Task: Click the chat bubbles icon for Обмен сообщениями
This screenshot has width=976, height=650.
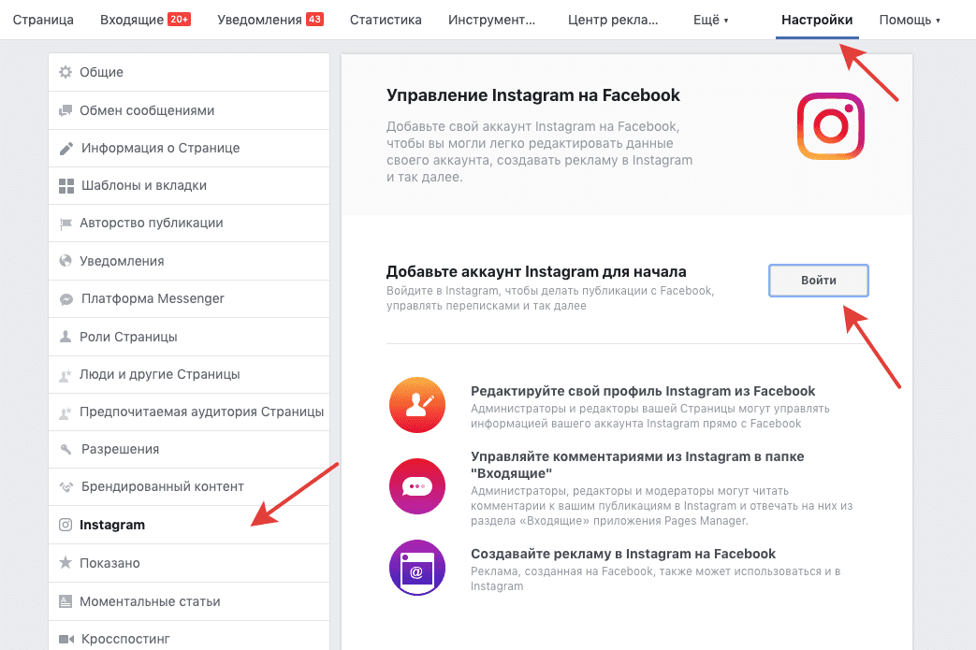Action: click(x=66, y=110)
